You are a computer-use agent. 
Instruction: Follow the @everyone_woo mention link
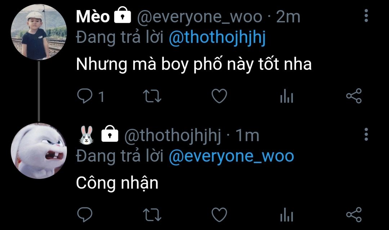pos(232,156)
